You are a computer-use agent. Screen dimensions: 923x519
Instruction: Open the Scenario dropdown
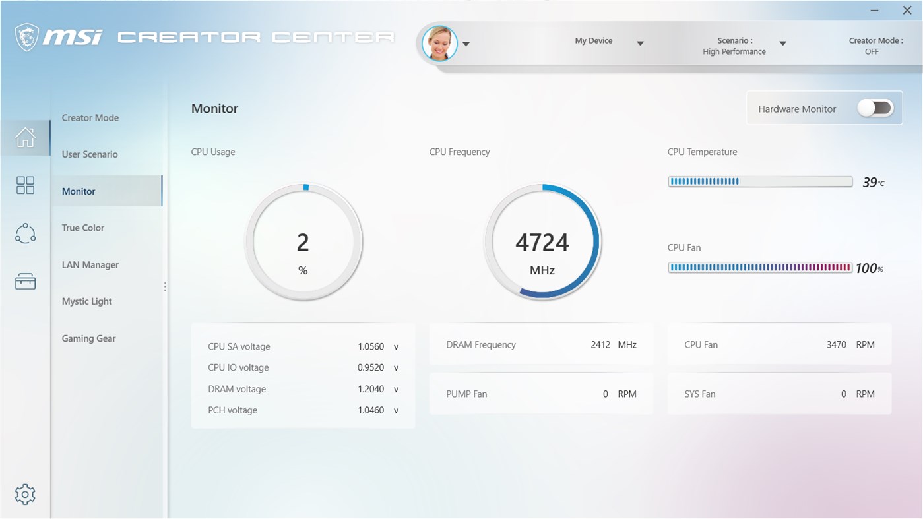782,43
